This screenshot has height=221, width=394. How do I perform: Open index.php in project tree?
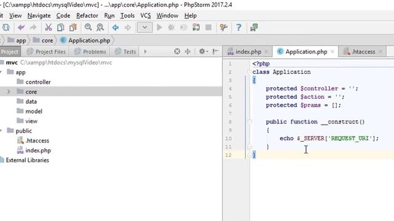(111, 150)
